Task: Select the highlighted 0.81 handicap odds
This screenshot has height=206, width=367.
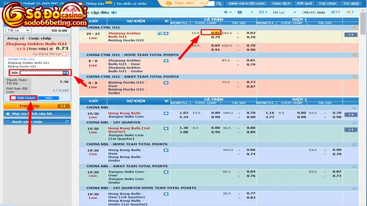Action: tap(215, 33)
